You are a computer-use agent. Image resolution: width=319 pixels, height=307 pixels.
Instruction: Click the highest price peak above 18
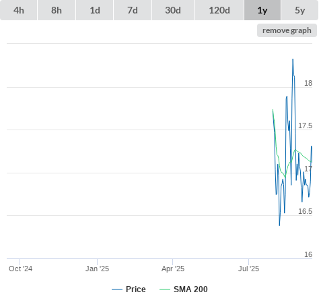pyautogui.click(x=293, y=59)
